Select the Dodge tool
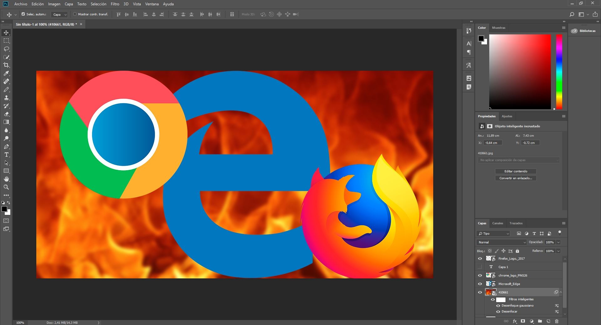Viewport: 601px width, 325px height. point(6,138)
